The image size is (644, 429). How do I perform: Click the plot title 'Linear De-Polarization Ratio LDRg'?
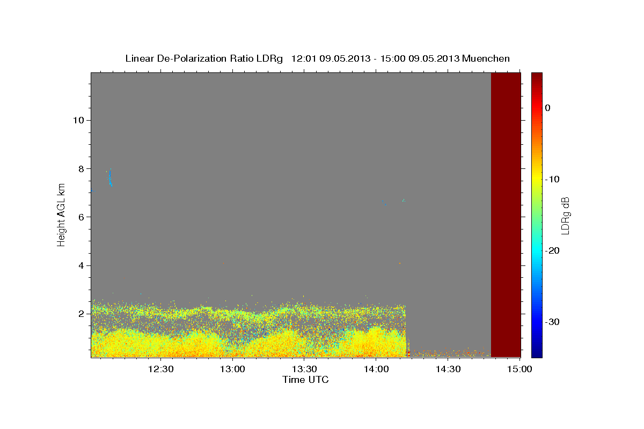pyautogui.click(x=204, y=58)
